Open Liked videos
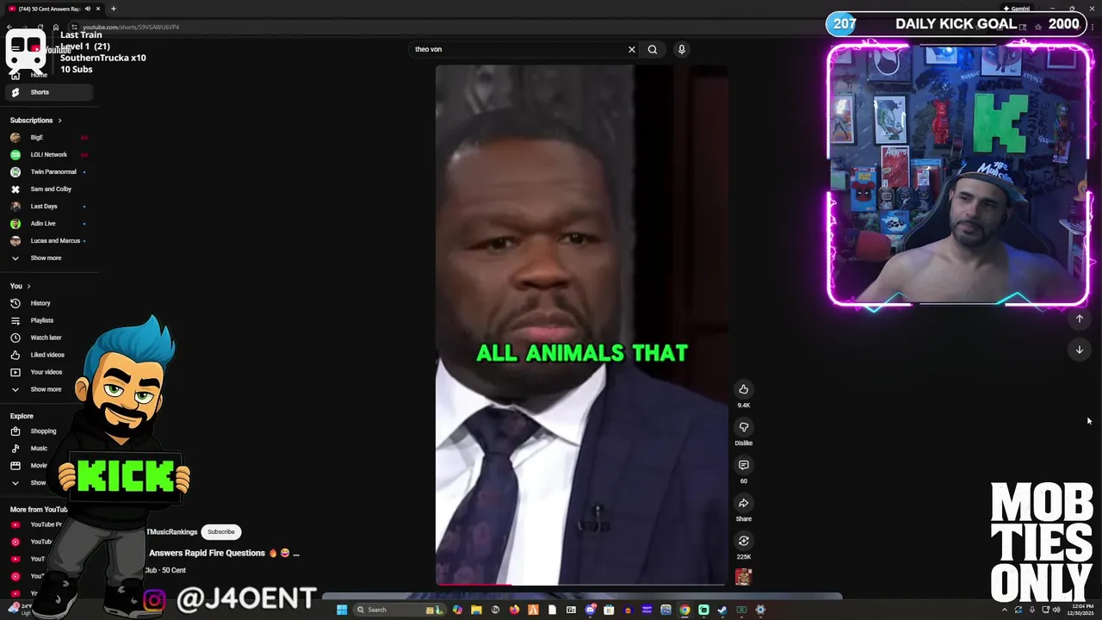1102x620 pixels. (x=48, y=355)
